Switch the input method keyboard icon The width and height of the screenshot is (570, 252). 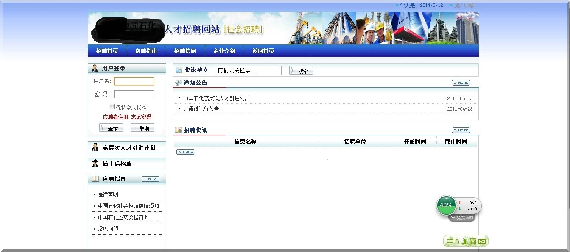(x=482, y=241)
